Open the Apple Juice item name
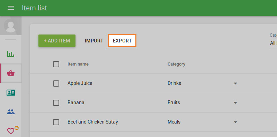This screenshot has width=277, height=137. pyautogui.click(x=80, y=83)
